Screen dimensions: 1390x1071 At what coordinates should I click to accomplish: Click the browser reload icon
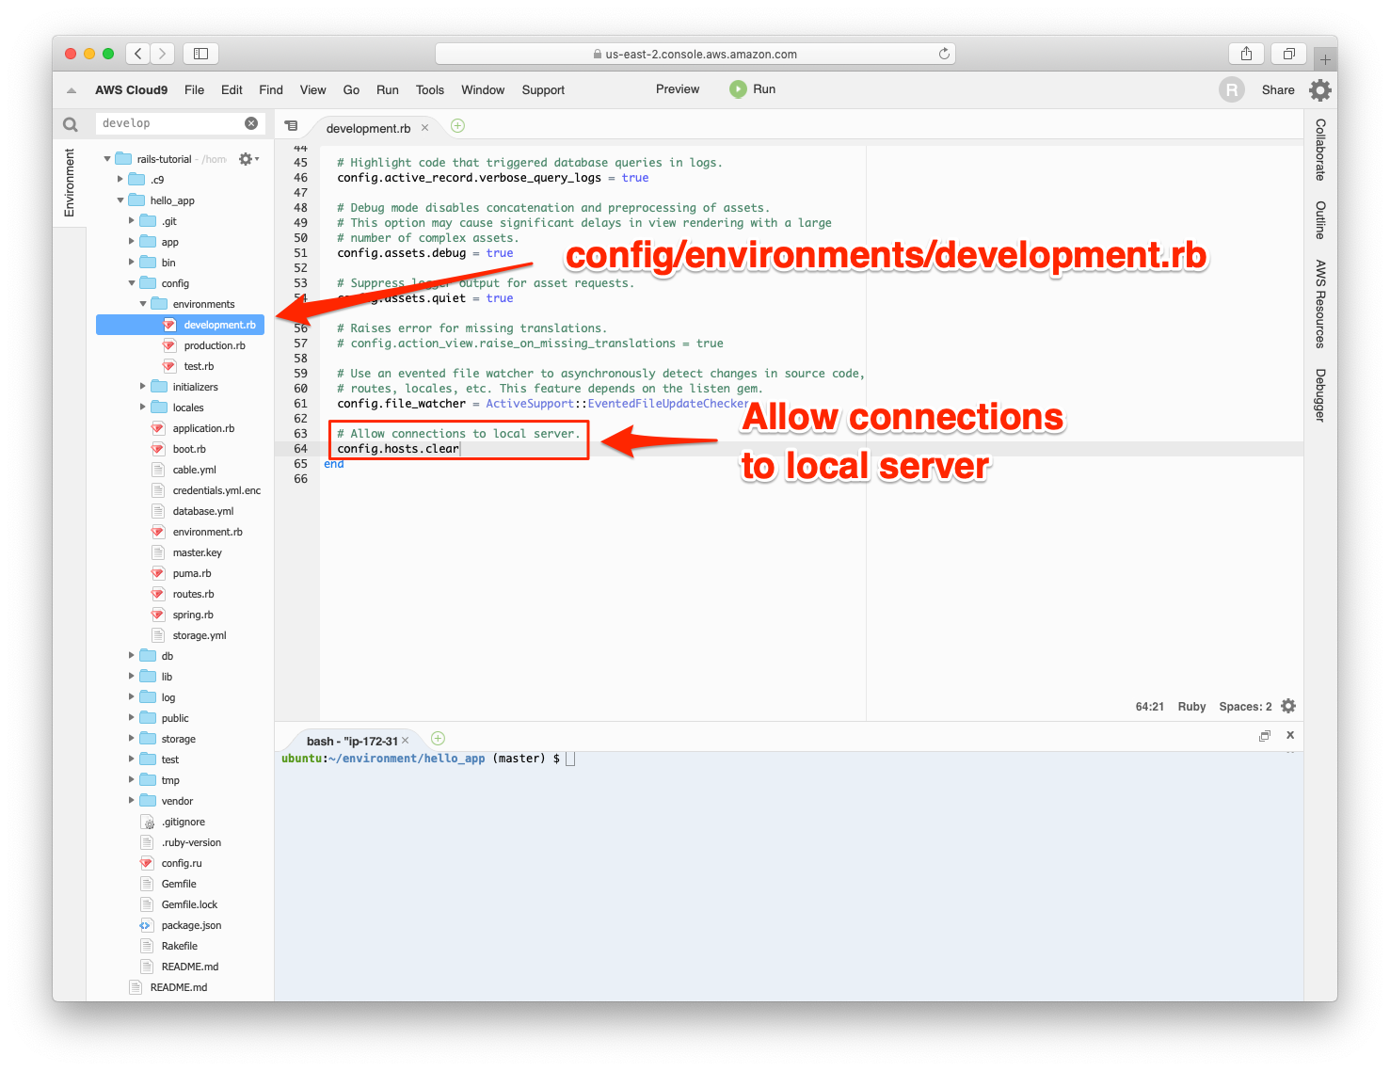point(944,55)
